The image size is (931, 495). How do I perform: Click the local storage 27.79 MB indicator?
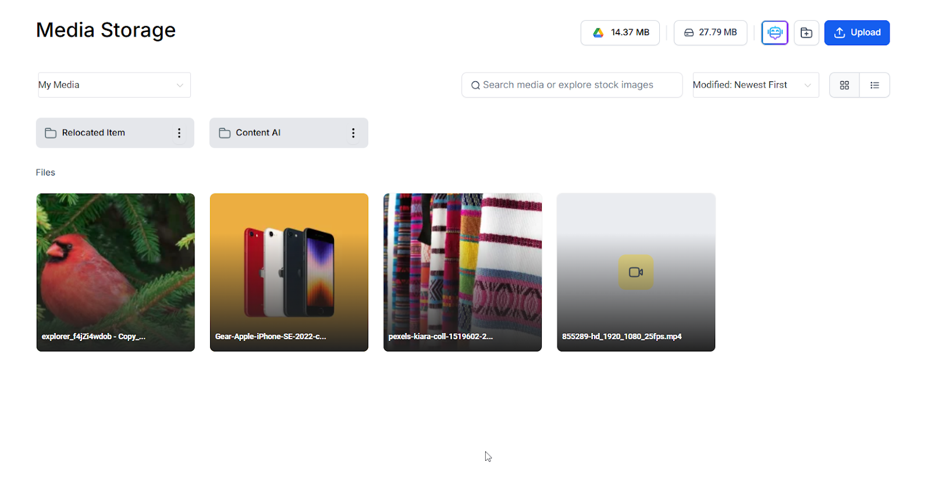coord(710,33)
